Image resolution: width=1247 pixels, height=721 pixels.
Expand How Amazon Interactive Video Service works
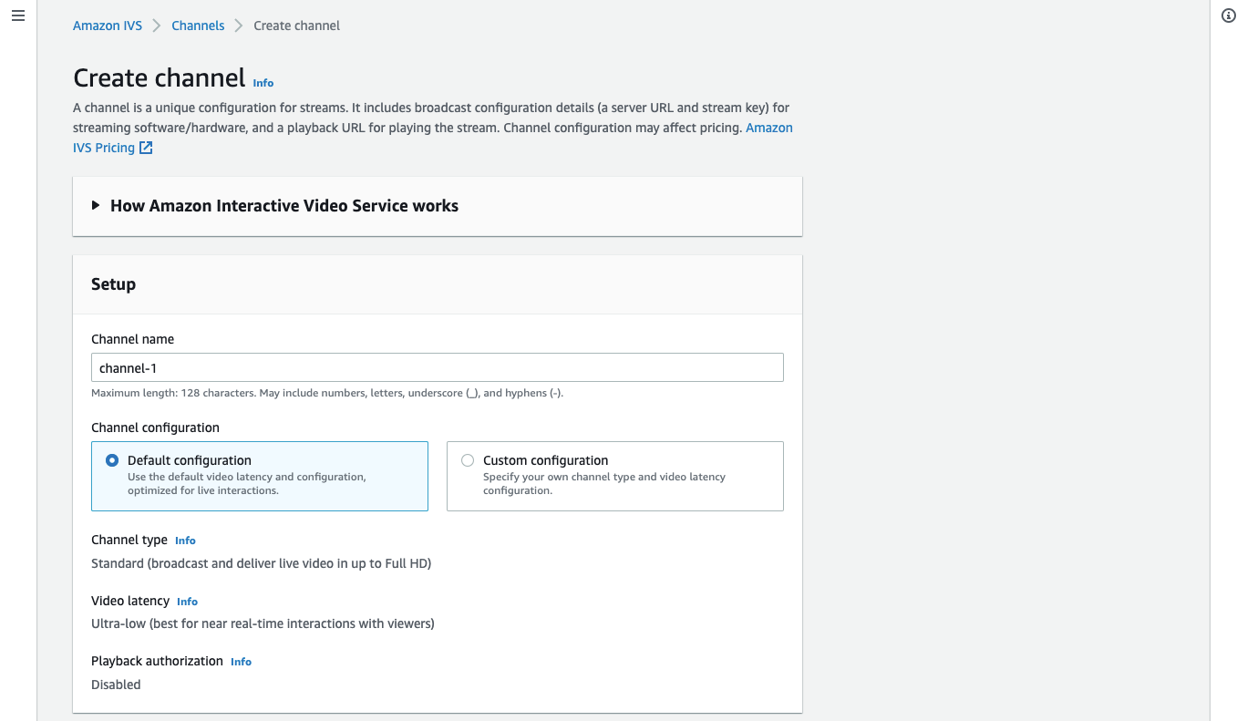coord(438,206)
